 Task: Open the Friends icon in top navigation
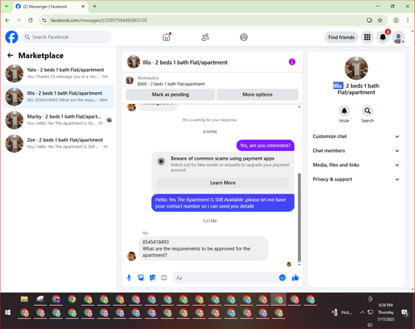coord(205,37)
